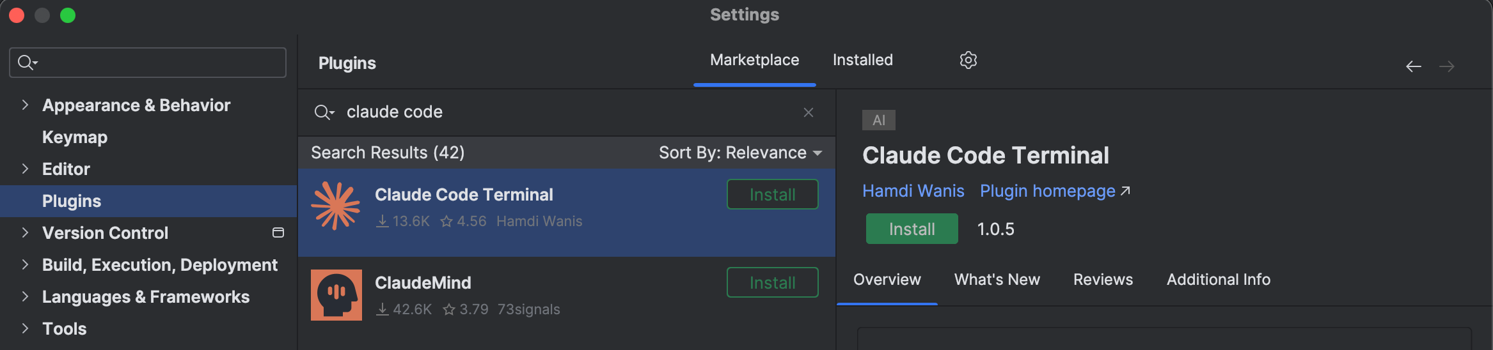Click the settings search magnifier icon
This screenshot has height=350, width=1493.
click(x=27, y=63)
